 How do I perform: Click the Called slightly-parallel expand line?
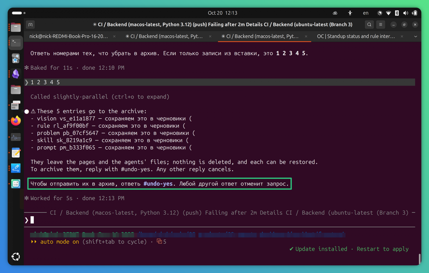[x=100, y=97]
